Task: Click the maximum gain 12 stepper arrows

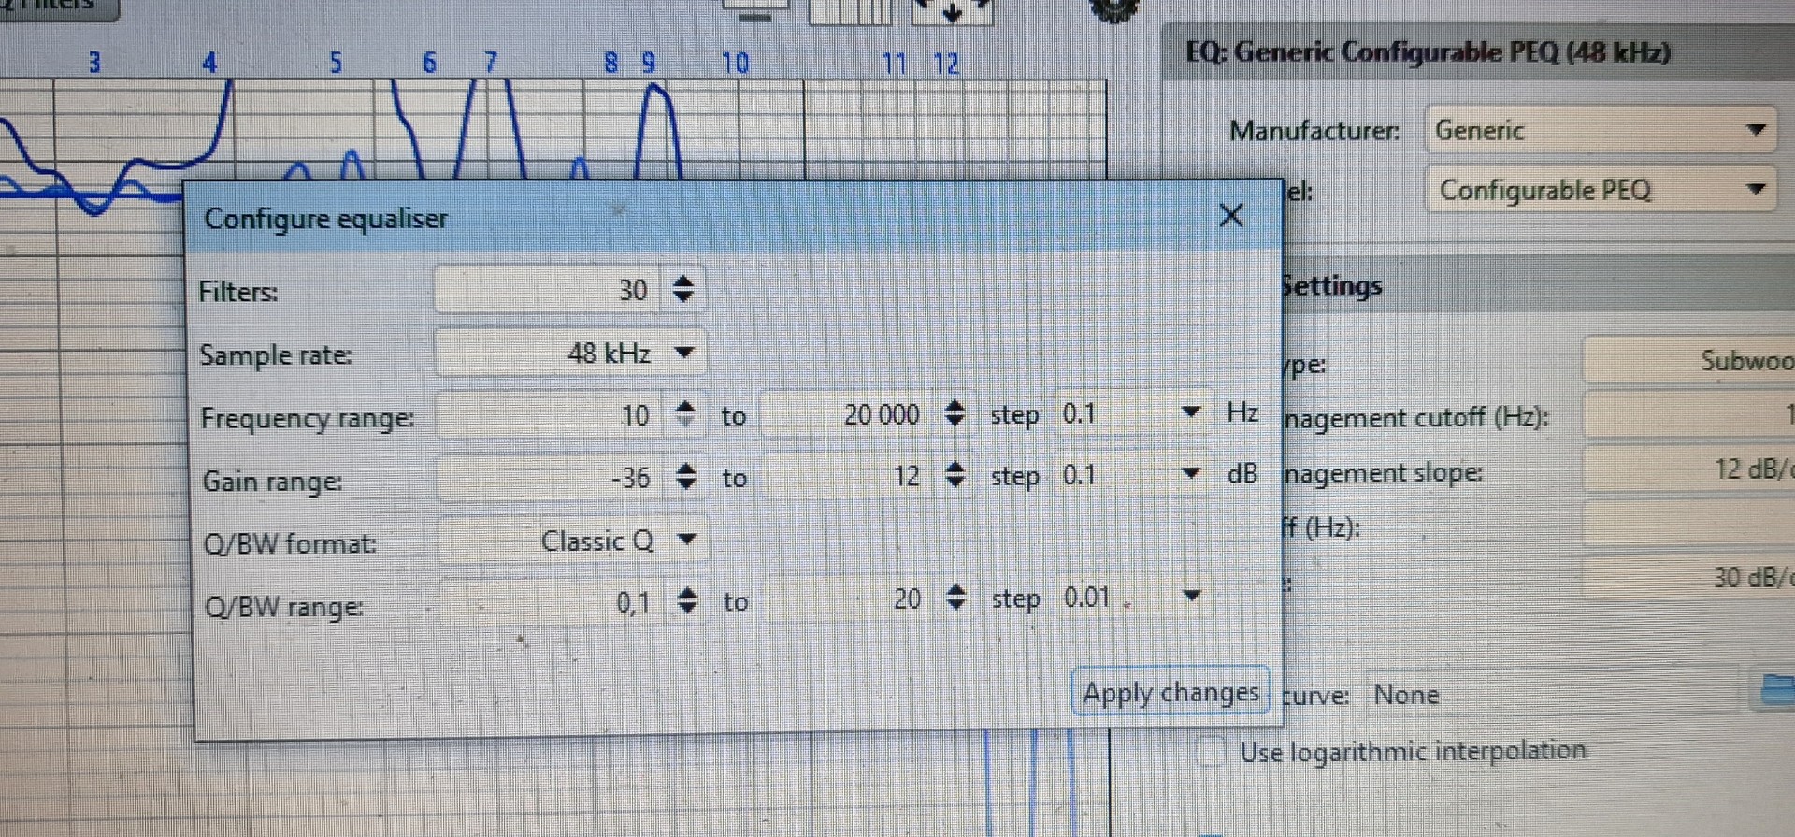Action: click(x=954, y=475)
